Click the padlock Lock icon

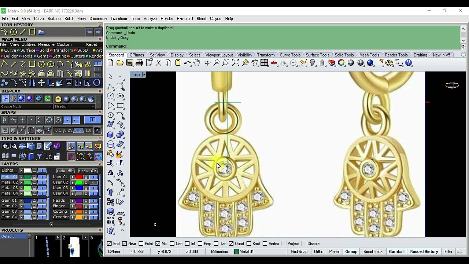tap(322, 63)
